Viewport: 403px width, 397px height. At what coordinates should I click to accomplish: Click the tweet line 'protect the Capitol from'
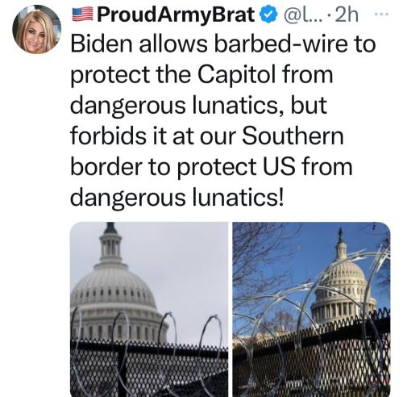click(x=201, y=74)
